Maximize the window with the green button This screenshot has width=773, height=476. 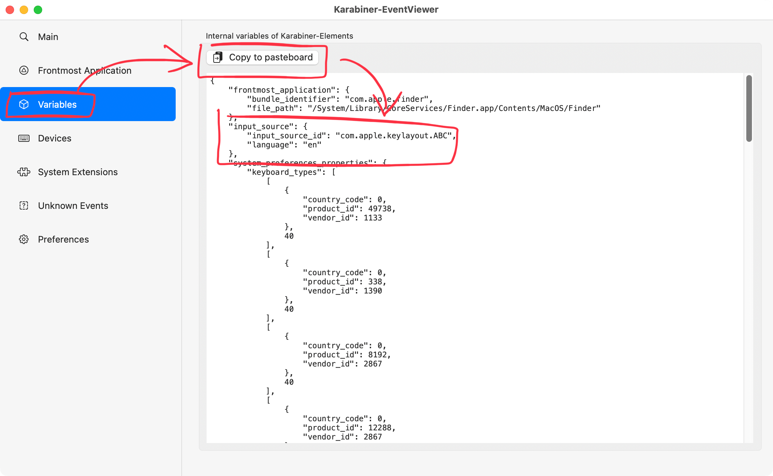pos(38,10)
